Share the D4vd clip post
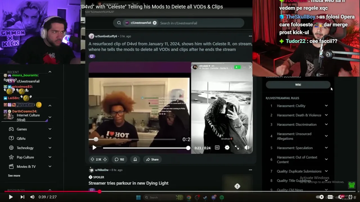 (152, 159)
